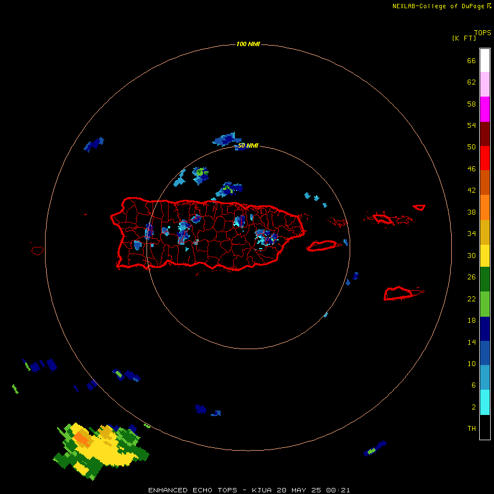The image size is (494, 494).
Task: Click the bright orange legend swatch
Action: [x=485, y=207]
